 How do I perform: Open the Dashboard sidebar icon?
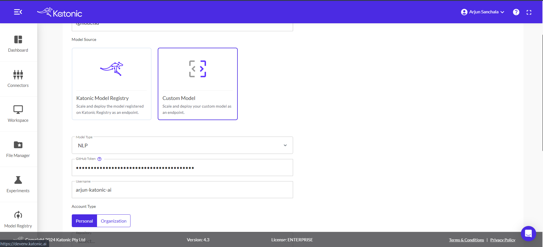[18, 39]
